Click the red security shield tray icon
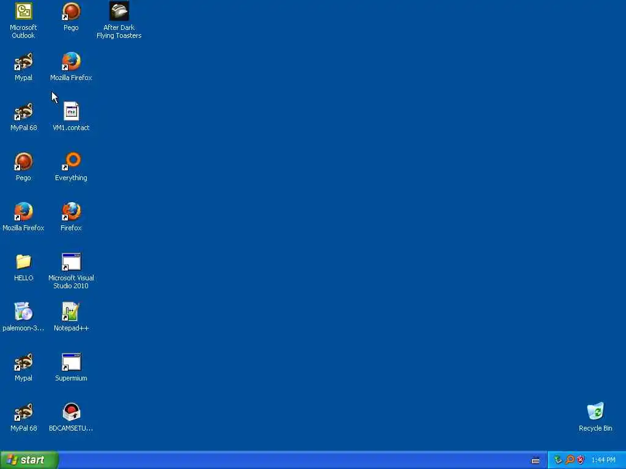The width and height of the screenshot is (626, 469). tap(581, 460)
